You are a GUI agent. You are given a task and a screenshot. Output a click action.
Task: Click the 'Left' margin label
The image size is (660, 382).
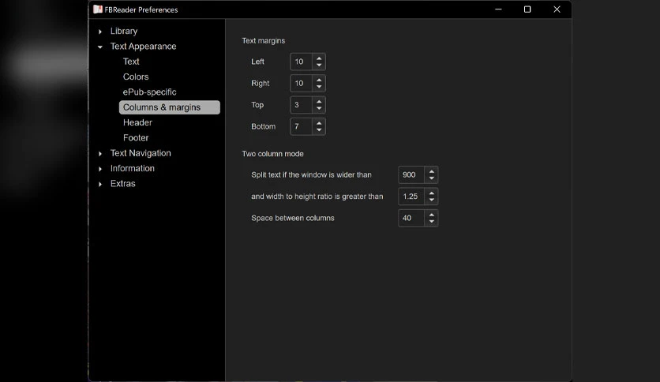coord(257,62)
